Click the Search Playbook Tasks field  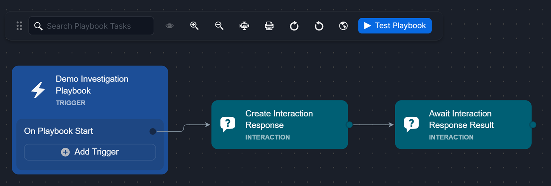(x=91, y=26)
